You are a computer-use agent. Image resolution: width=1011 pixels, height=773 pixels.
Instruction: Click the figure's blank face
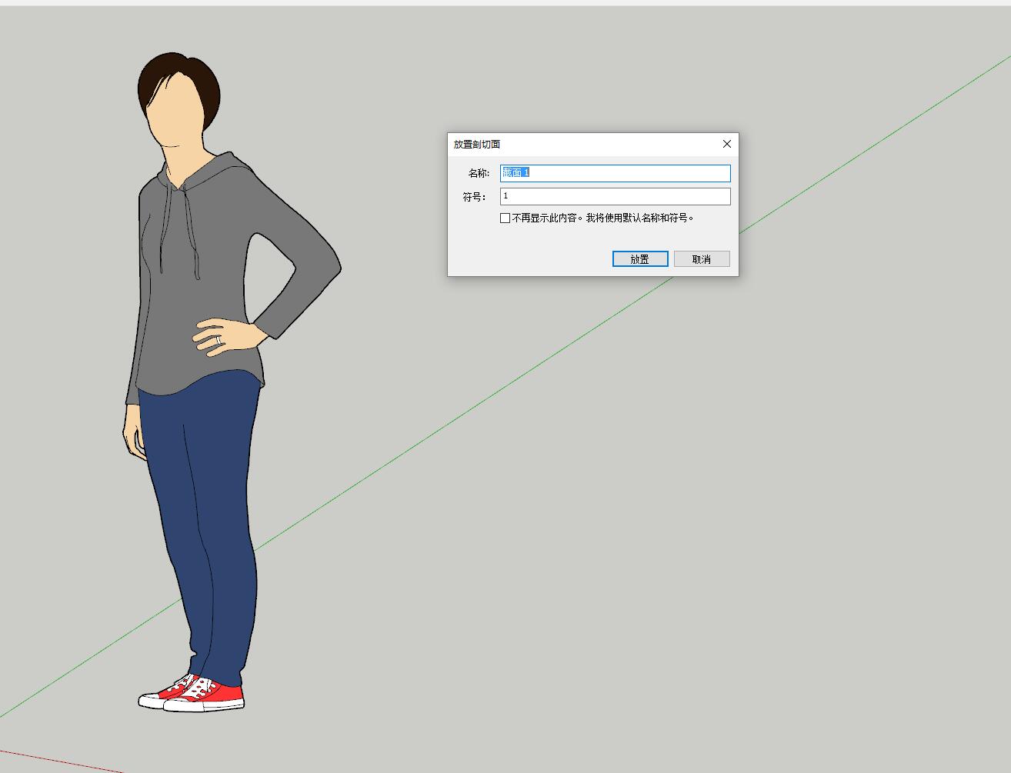tap(177, 115)
